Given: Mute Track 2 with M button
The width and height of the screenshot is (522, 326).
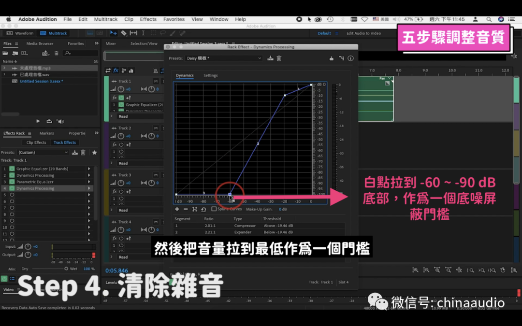Looking at the screenshot, I should click(156, 128).
